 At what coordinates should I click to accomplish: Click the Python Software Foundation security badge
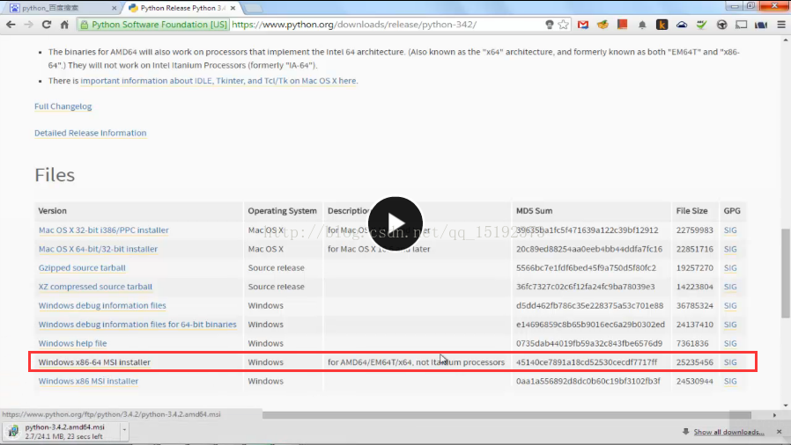point(153,24)
